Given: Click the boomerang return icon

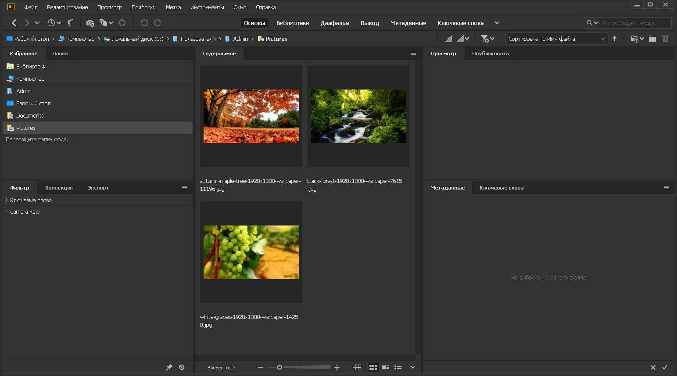Looking at the screenshot, I should [71, 23].
